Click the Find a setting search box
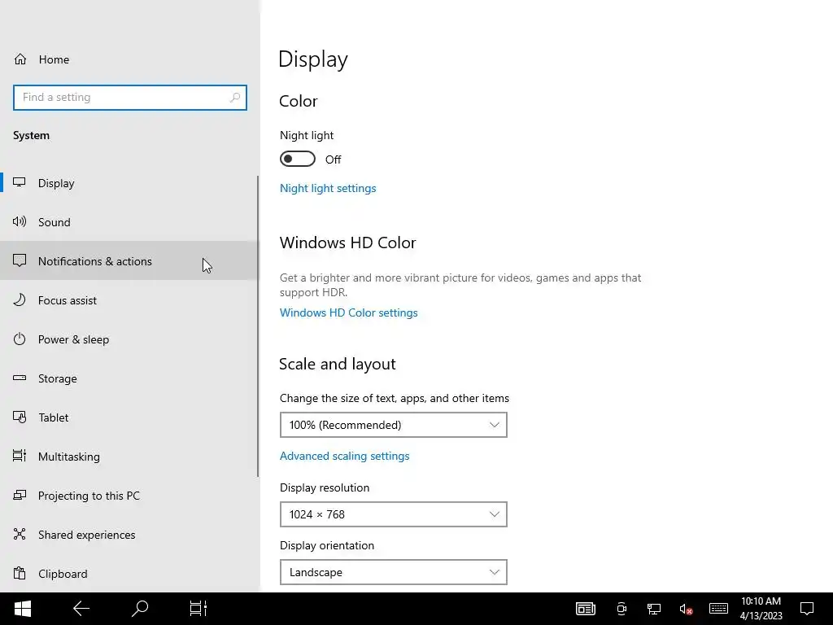Image resolution: width=833 pixels, height=625 pixels. 129,98
